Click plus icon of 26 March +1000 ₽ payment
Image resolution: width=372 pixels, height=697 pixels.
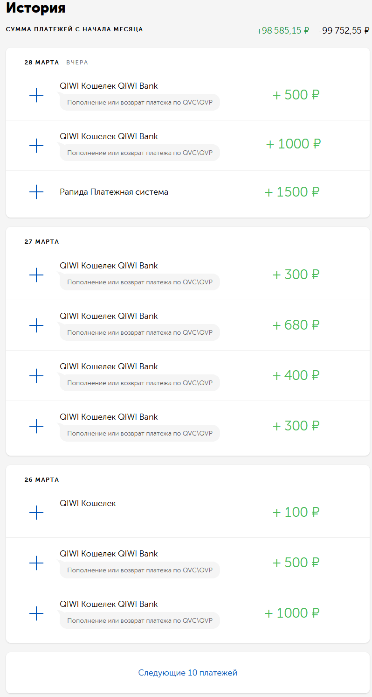tap(36, 613)
